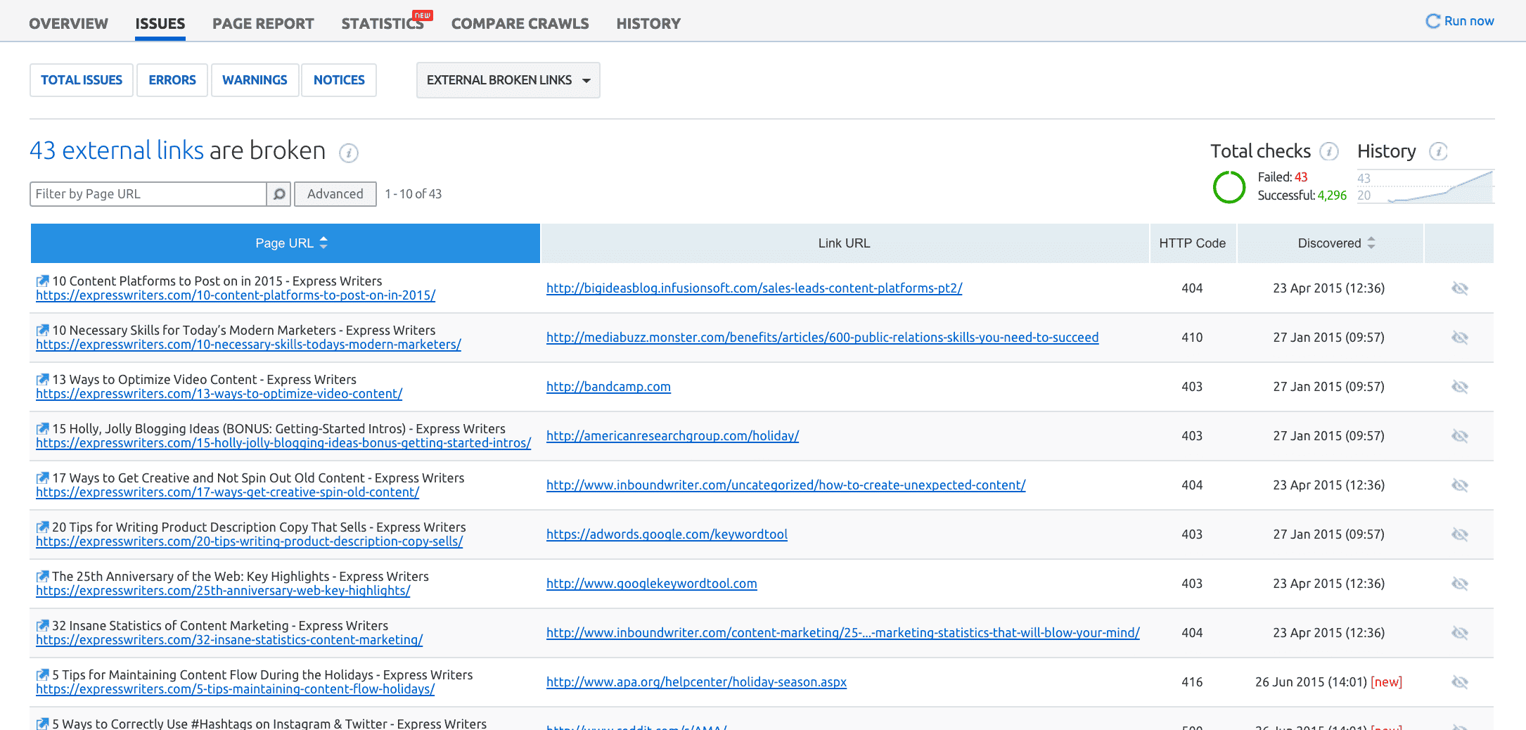Open the adwords.google.com/keywordtool link
Screen dimensions: 1526x730
[x=667, y=534]
